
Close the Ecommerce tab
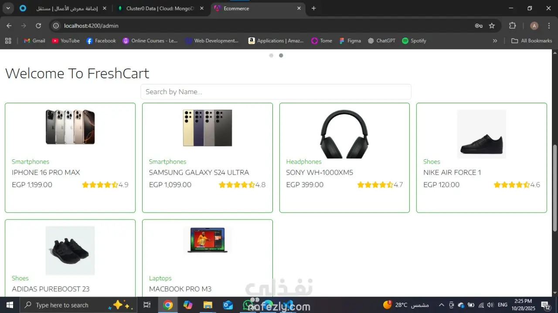(x=299, y=8)
